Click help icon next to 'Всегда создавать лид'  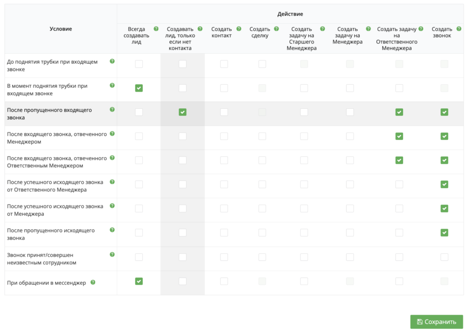pos(156,29)
